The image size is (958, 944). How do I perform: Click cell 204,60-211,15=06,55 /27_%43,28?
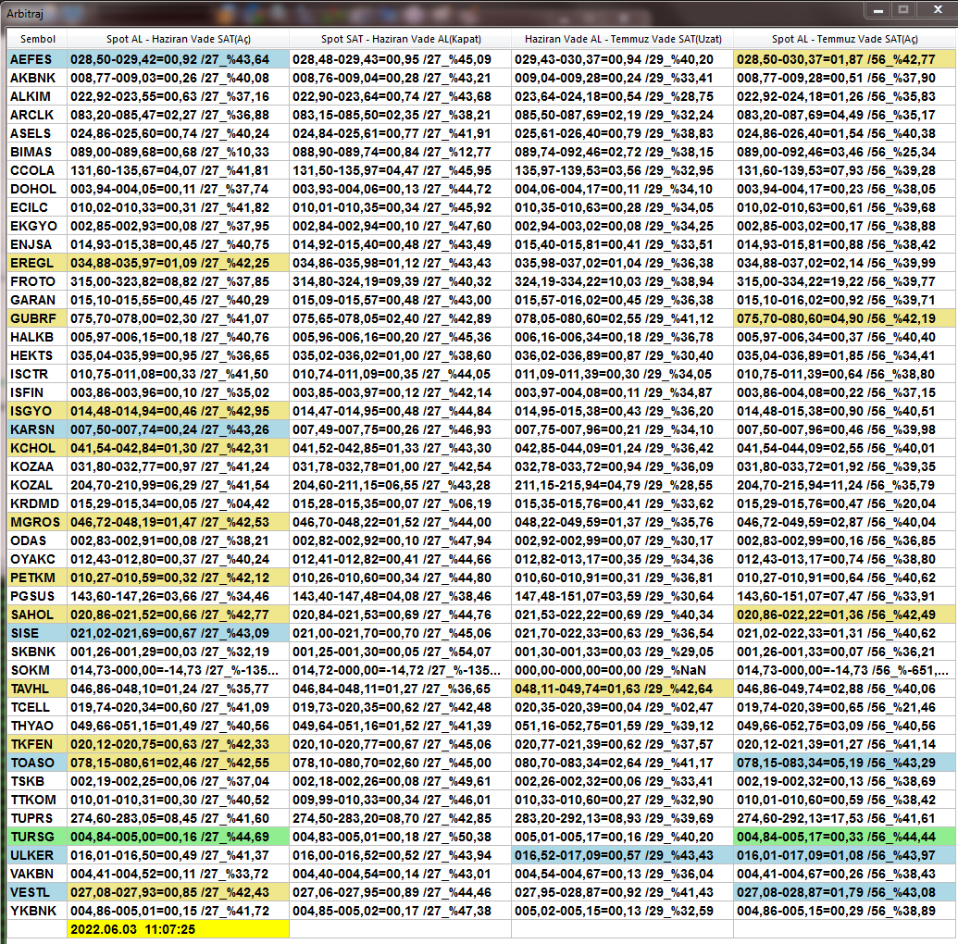400,485
